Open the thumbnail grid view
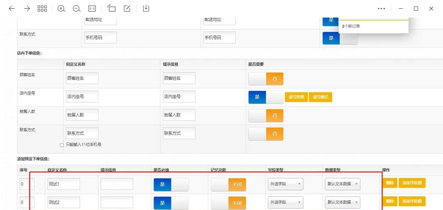The image size is (443, 210). [x=42, y=8]
